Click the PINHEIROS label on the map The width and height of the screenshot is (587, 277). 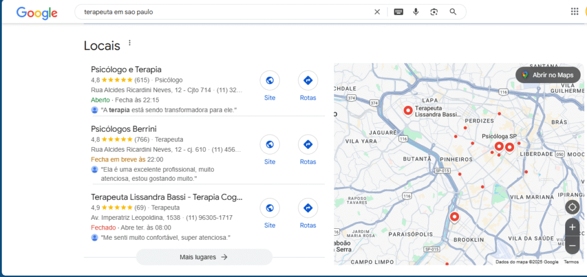[x=456, y=159]
